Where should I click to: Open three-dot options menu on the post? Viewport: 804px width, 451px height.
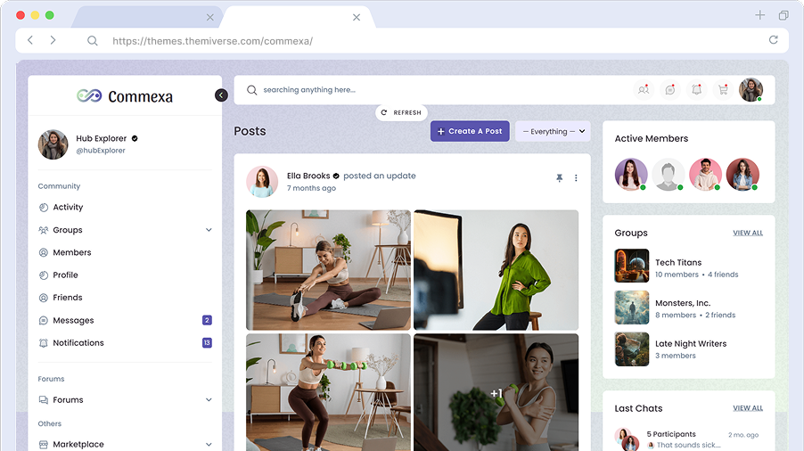[576, 178]
